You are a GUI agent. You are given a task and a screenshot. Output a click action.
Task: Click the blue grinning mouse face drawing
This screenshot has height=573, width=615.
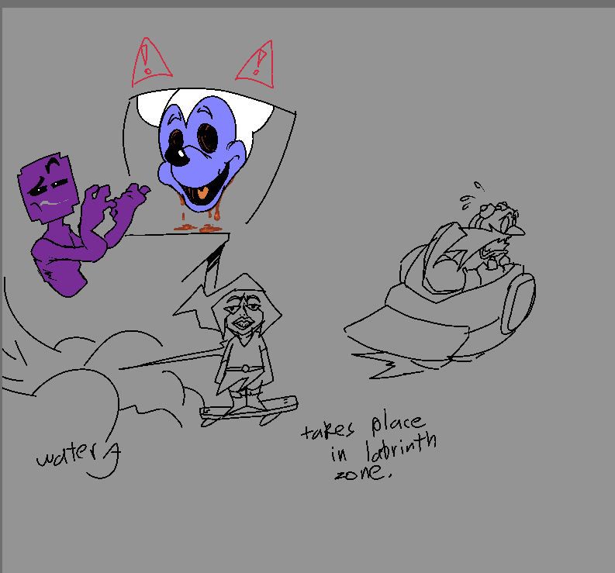tap(202, 153)
